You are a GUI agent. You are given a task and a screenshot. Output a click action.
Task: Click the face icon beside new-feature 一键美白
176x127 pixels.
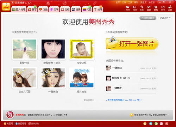pyautogui.click(x=108, y=68)
